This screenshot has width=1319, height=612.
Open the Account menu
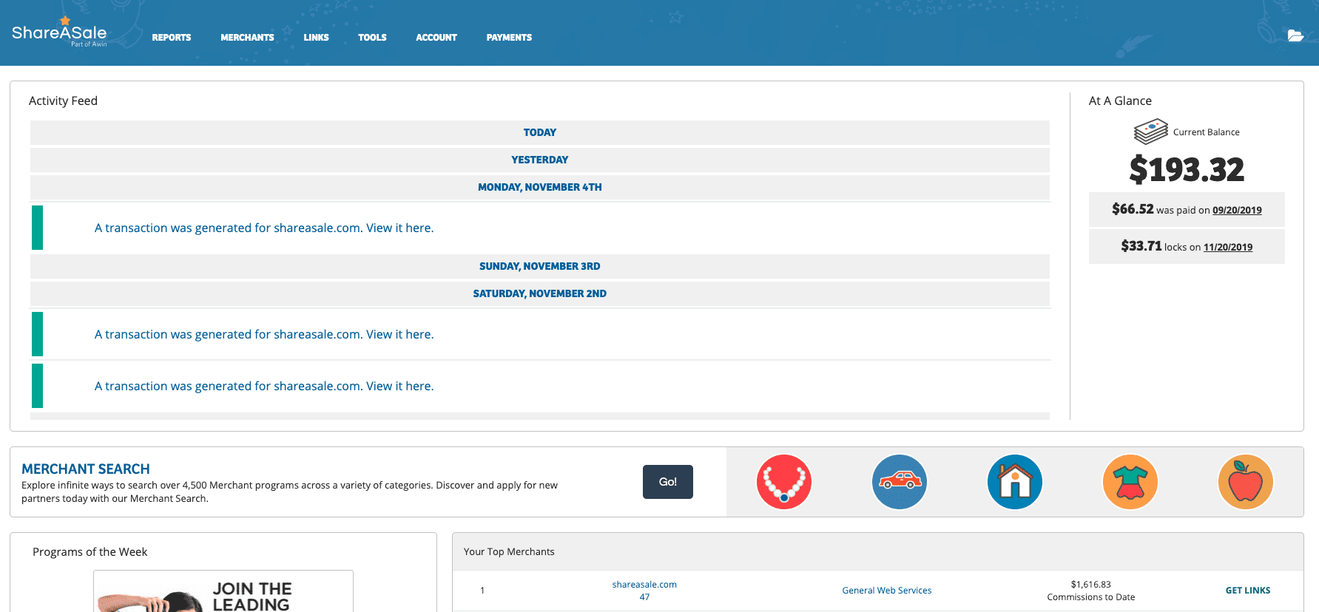[436, 38]
